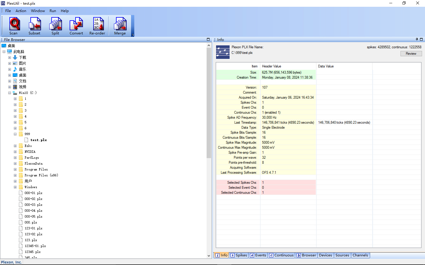This screenshot has height=265, width=425.
Task: Select the 视频 videos folder icon
Action: [x=15, y=87]
